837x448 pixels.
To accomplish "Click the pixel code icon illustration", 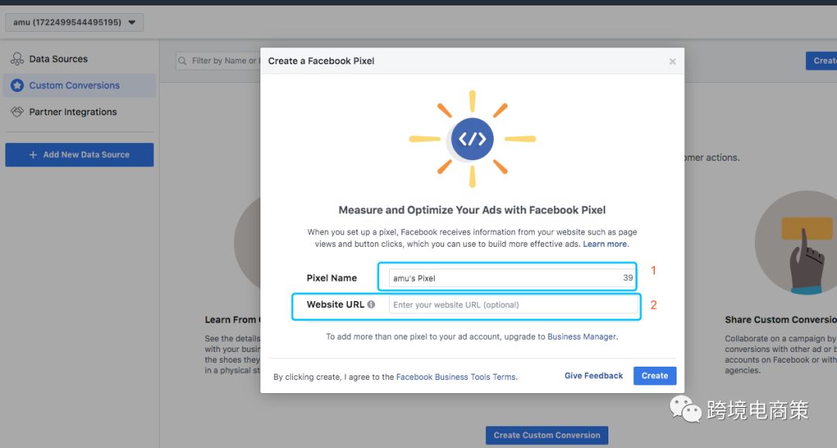I will click(x=473, y=139).
